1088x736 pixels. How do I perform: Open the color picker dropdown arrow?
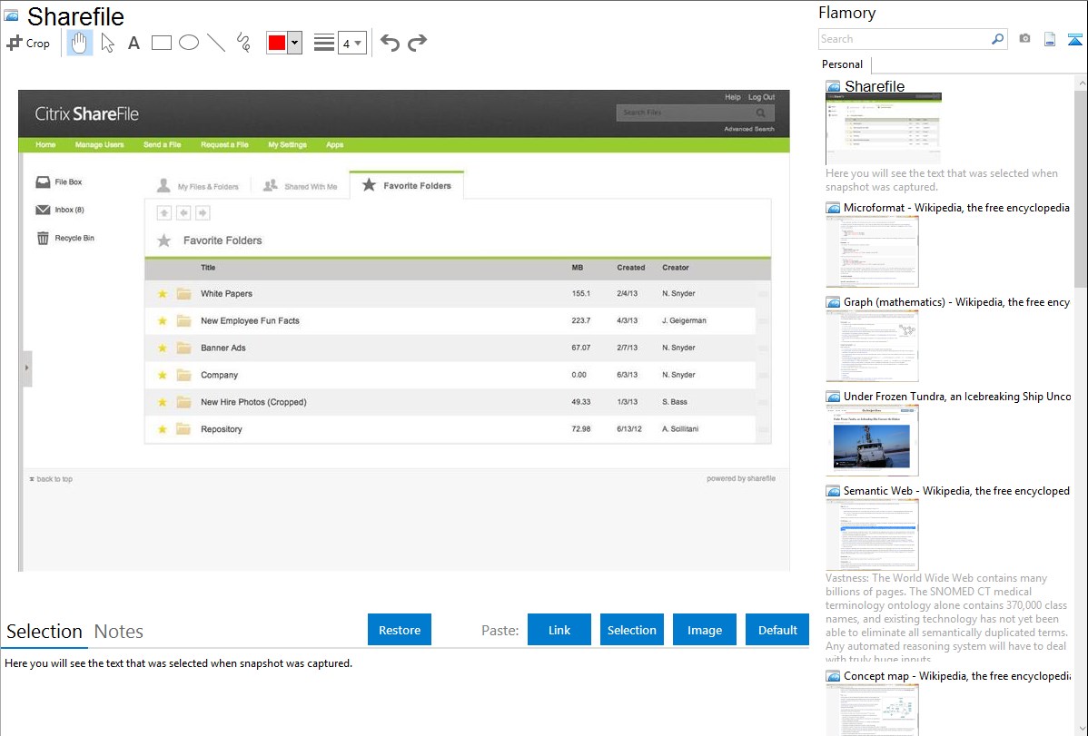tap(294, 43)
